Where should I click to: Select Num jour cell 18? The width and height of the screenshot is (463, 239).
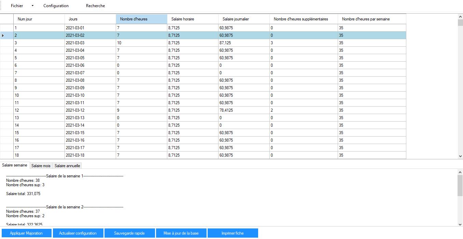(x=39, y=155)
